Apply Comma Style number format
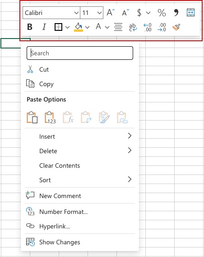The image size is (204, 257). point(176,13)
